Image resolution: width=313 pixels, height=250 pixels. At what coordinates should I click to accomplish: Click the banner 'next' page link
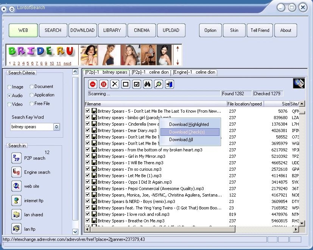67,63
